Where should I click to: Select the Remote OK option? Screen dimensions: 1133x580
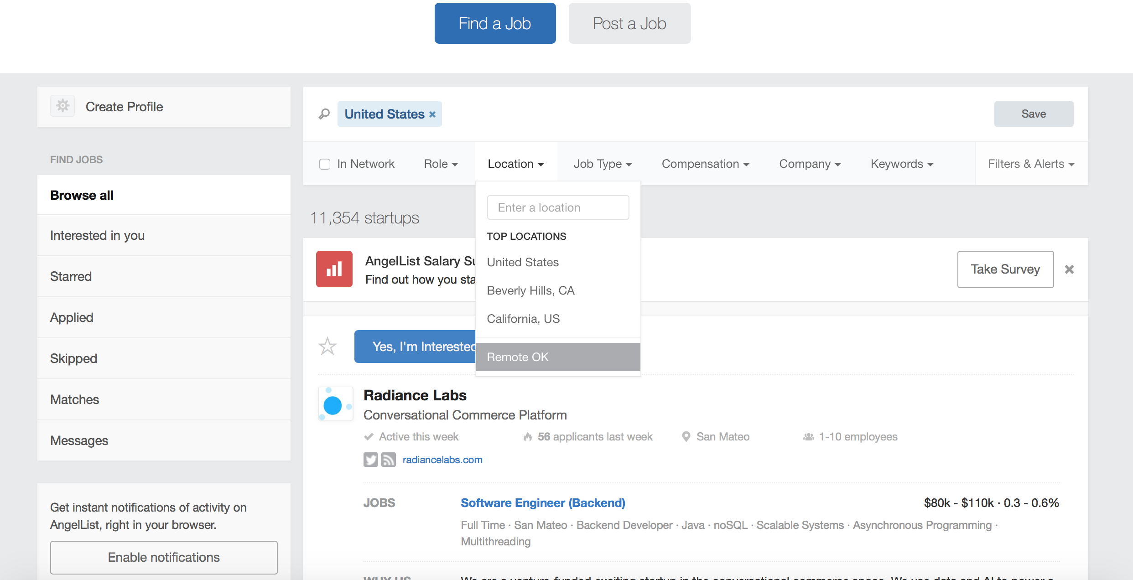558,357
